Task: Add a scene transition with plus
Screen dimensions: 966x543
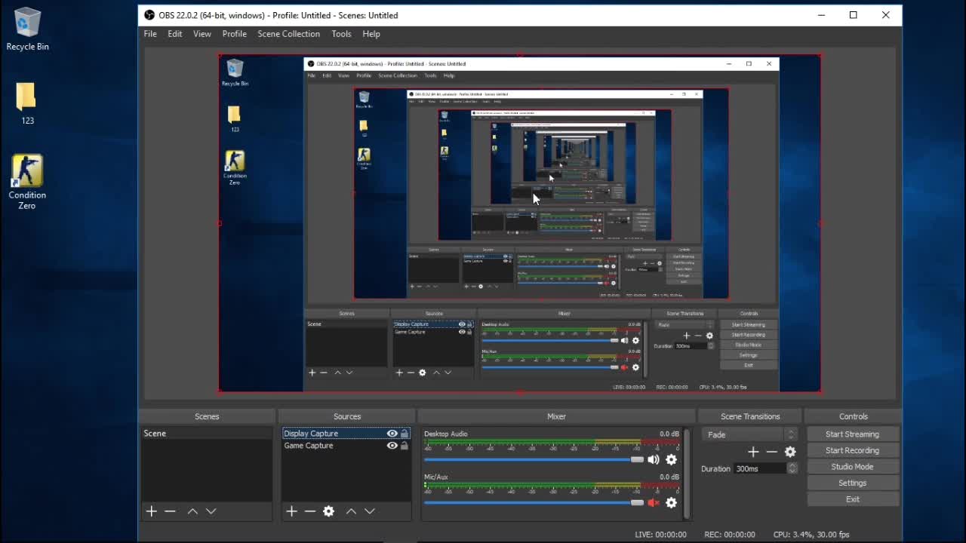Action: (753, 452)
